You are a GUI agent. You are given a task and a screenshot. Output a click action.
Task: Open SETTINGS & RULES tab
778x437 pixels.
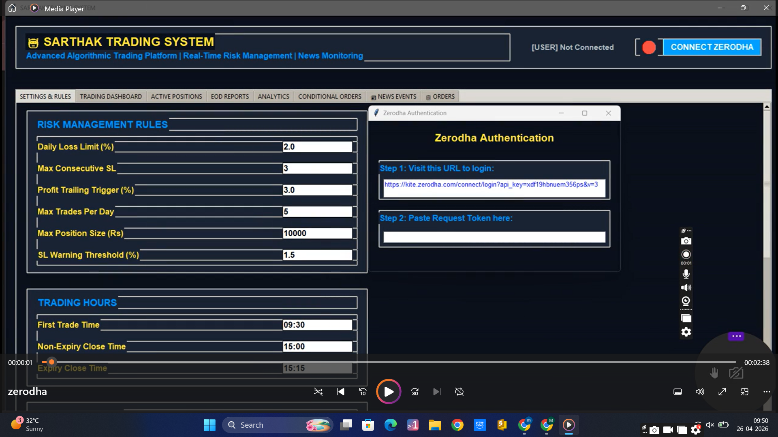coord(45,96)
